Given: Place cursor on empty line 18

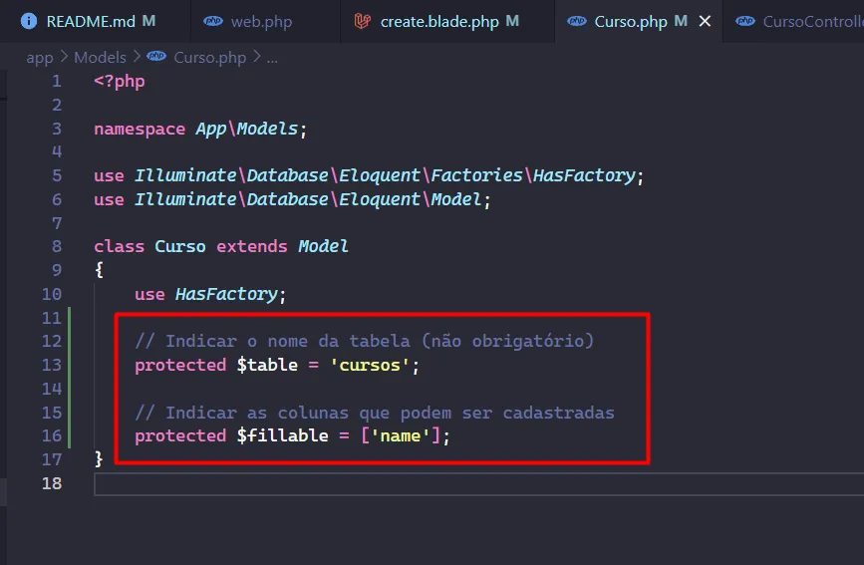Looking at the screenshot, I should (399, 483).
